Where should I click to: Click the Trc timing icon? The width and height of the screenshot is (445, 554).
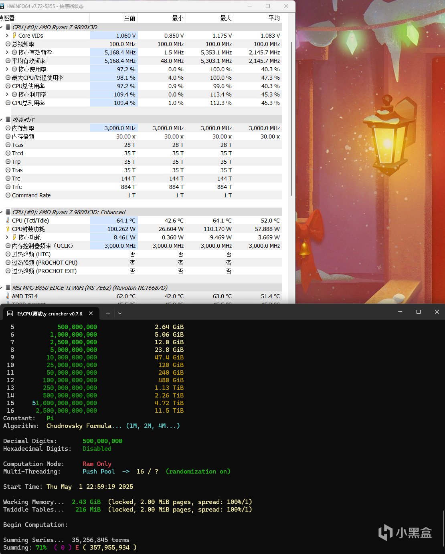tap(8, 179)
